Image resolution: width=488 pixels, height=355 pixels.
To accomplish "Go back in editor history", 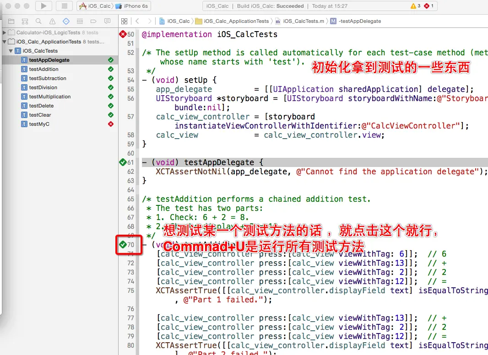I will click(x=137, y=21).
